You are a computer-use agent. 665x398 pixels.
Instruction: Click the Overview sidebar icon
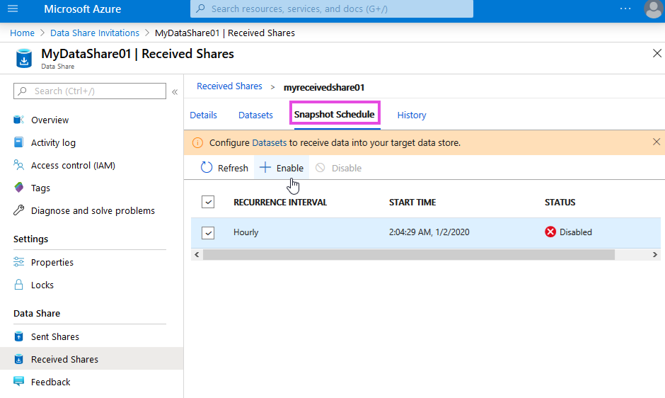tap(18, 120)
